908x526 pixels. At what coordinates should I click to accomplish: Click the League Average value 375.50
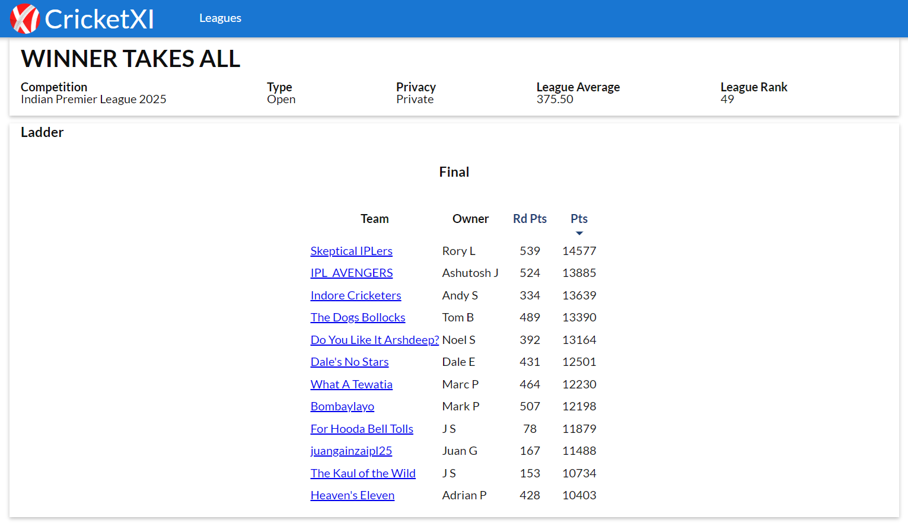click(x=555, y=99)
